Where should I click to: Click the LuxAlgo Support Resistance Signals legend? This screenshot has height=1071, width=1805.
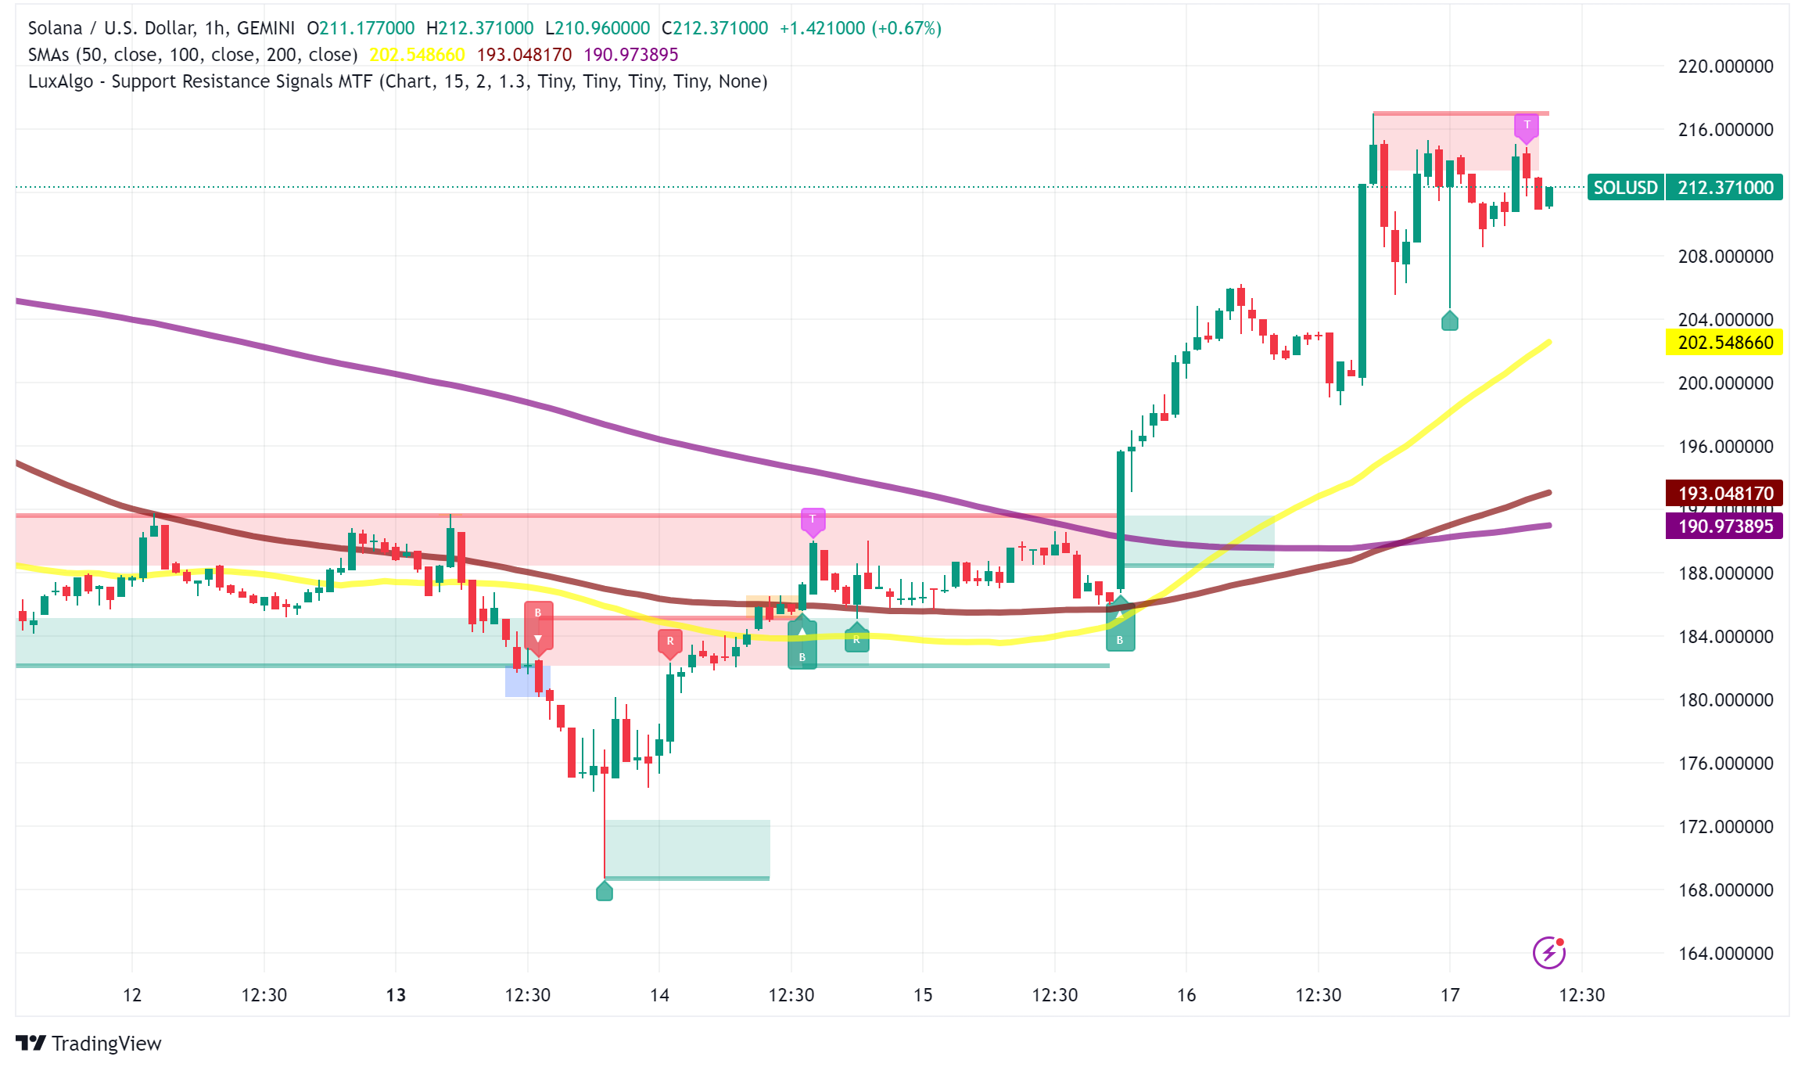[398, 81]
